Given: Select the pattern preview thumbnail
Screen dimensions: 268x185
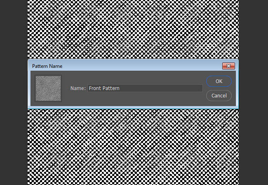Looking at the screenshot, I should 48,88.
